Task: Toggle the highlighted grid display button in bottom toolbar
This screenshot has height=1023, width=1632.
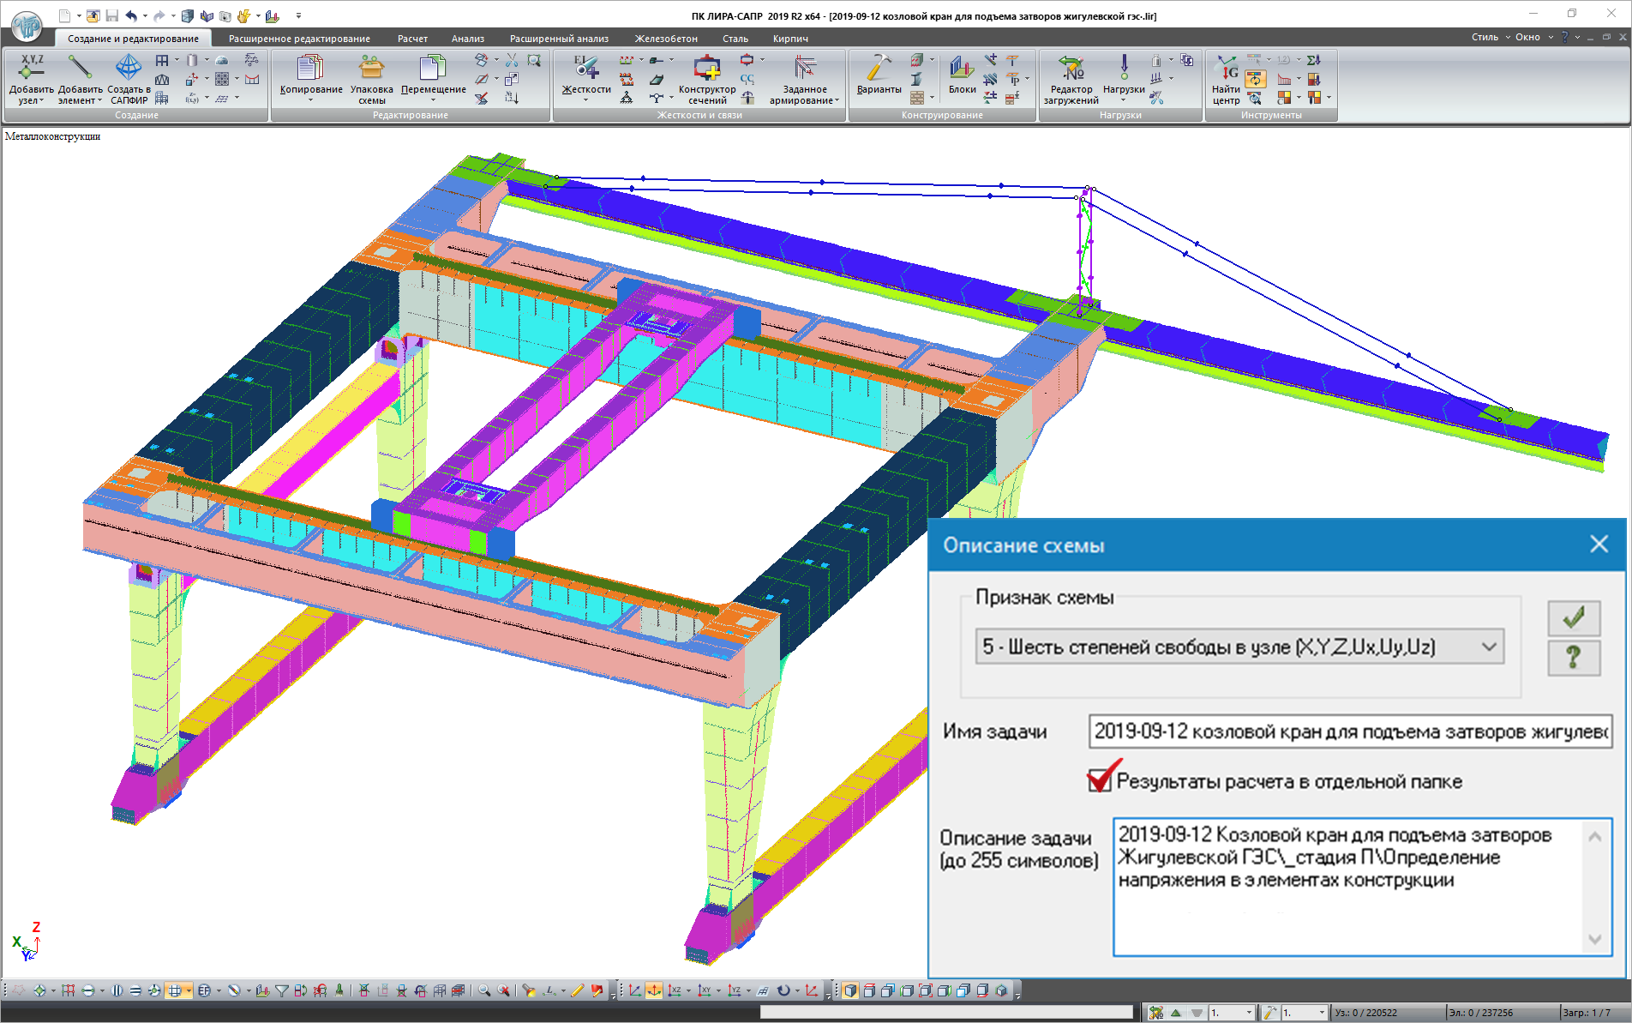Action: 175,990
